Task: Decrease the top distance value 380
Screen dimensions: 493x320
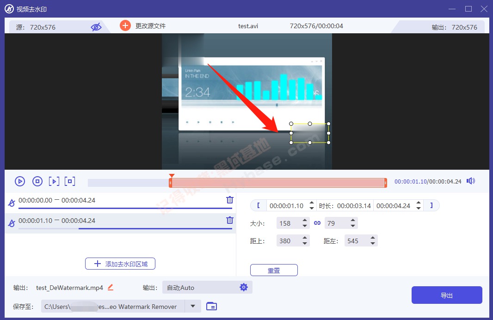Action: click(x=305, y=244)
